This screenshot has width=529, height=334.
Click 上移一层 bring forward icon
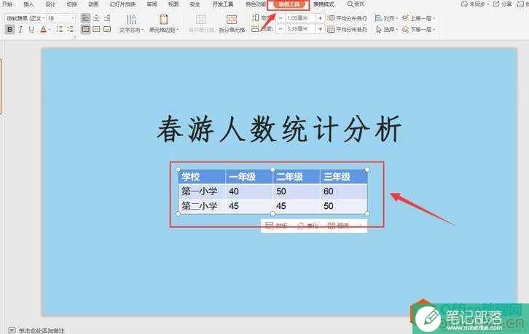[406, 18]
